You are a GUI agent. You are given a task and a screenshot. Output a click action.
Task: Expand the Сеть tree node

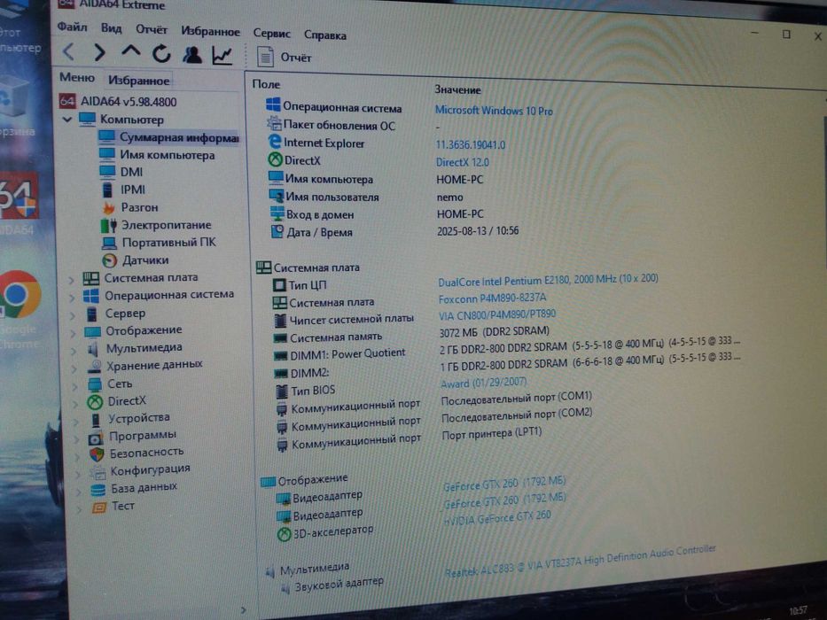[74, 386]
